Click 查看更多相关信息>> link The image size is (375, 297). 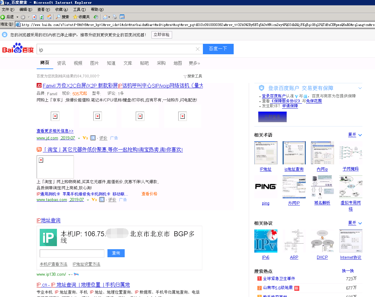click(x=55, y=131)
